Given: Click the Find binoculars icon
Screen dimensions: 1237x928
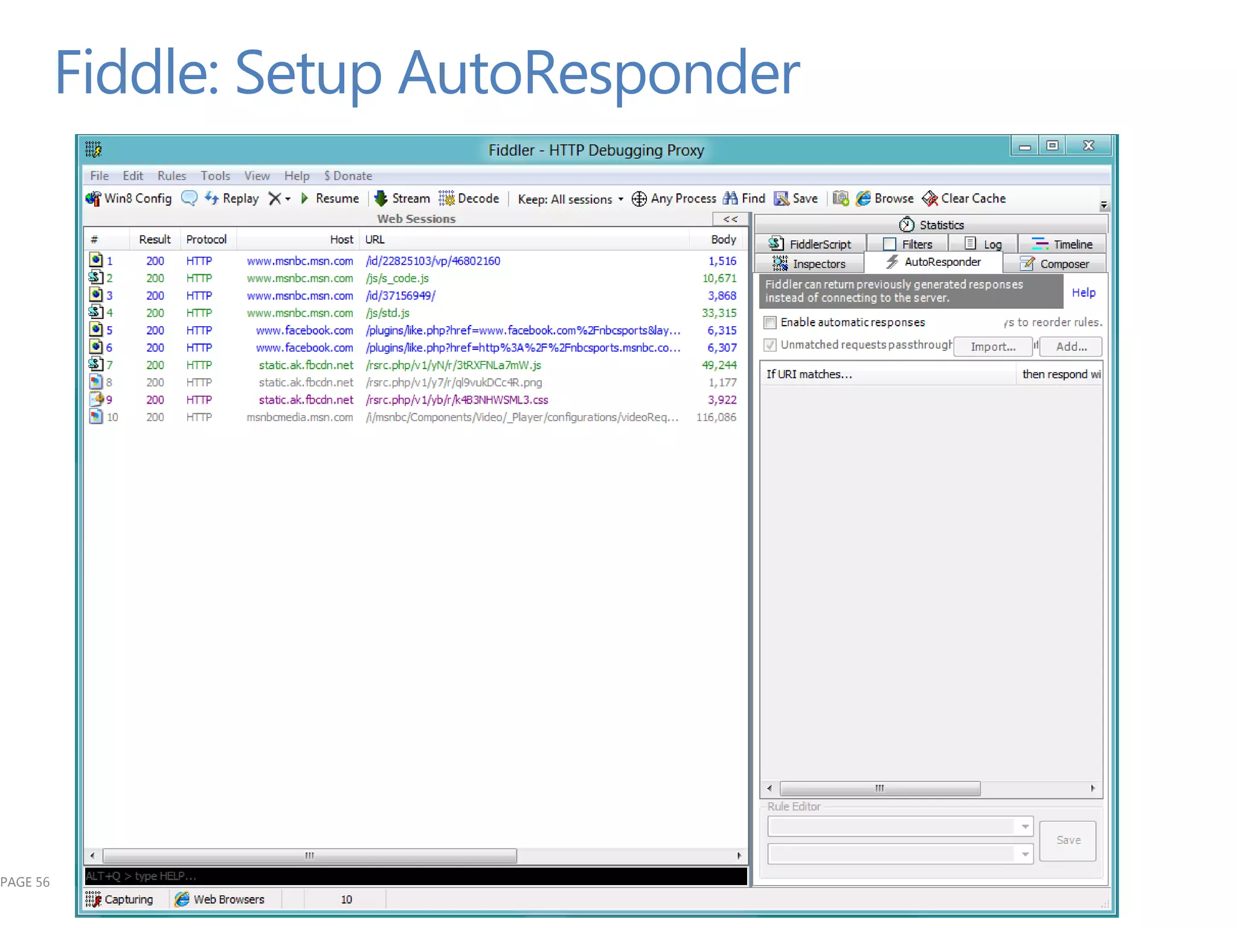Looking at the screenshot, I should tap(730, 198).
